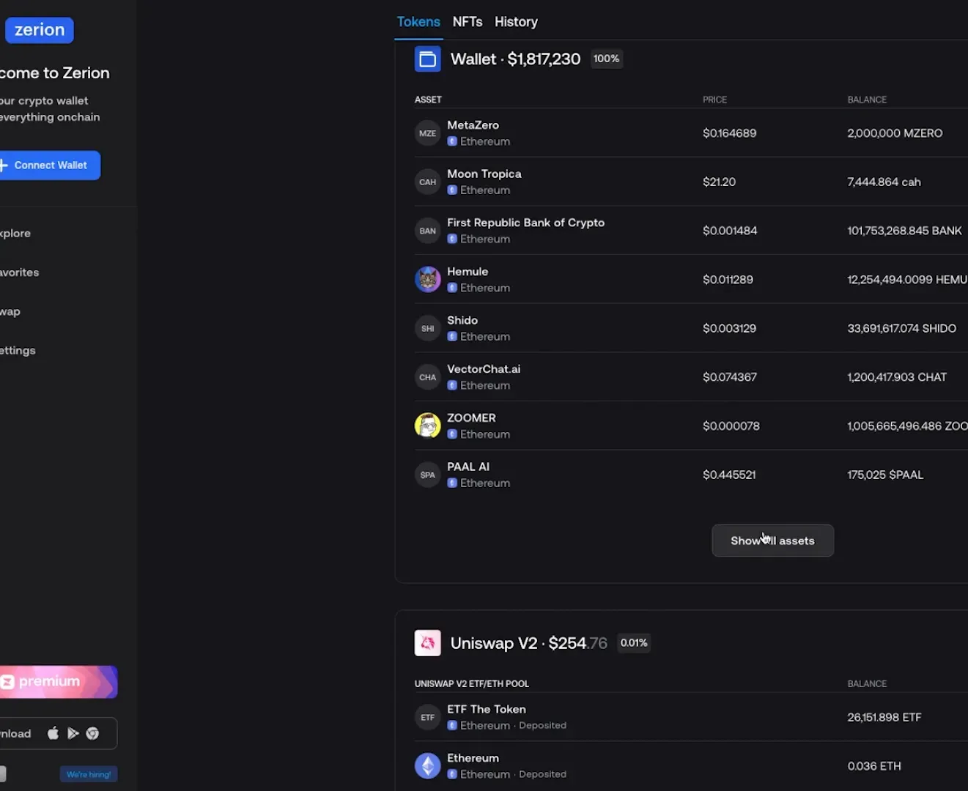Click the Google Play download icon
Image resolution: width=968 pixels, height=791 pixels.
tap(73, 733)
